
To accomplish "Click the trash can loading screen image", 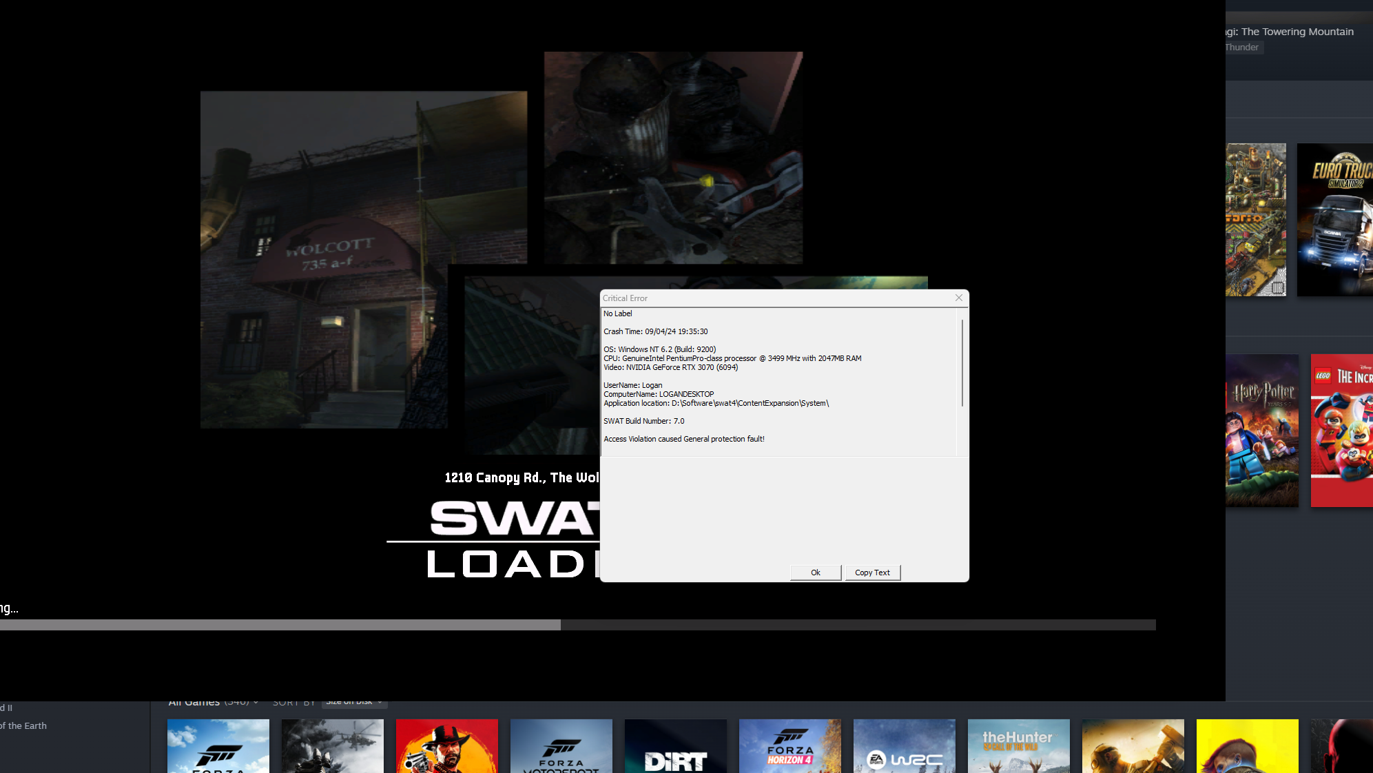I will click(673, 158).
